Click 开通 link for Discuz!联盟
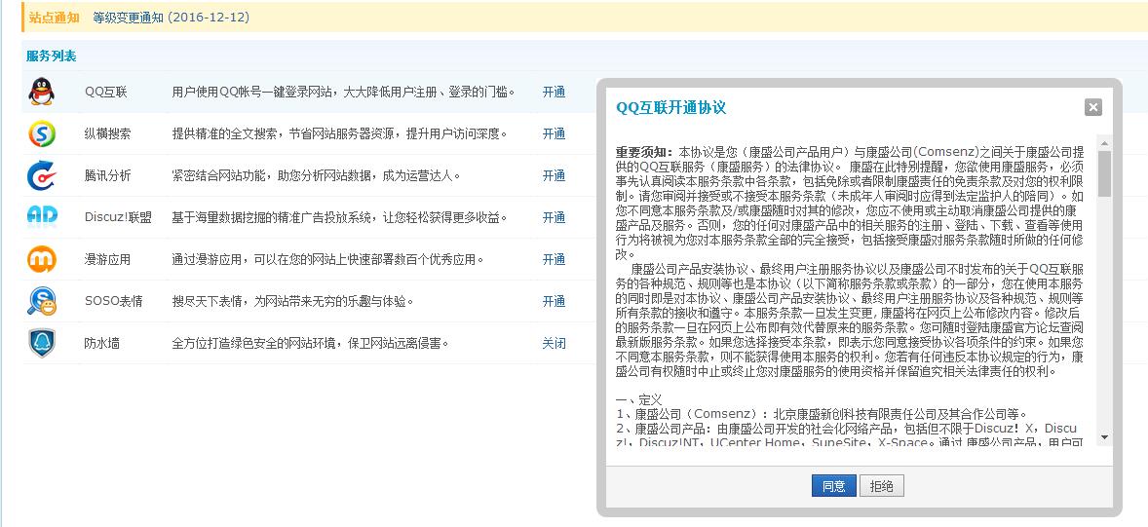Screen dimensions: 1148x527 point(554,217)
